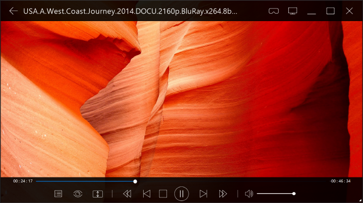Click the elapsed time 00:24:17
Viewport: 363px width, 203px height.
tap(23, 181)
